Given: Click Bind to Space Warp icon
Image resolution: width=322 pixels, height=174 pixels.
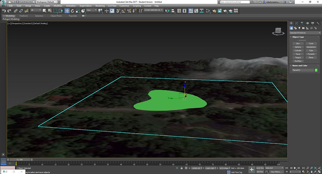Looking at the screenshot, I should click(x=27, y=10).
